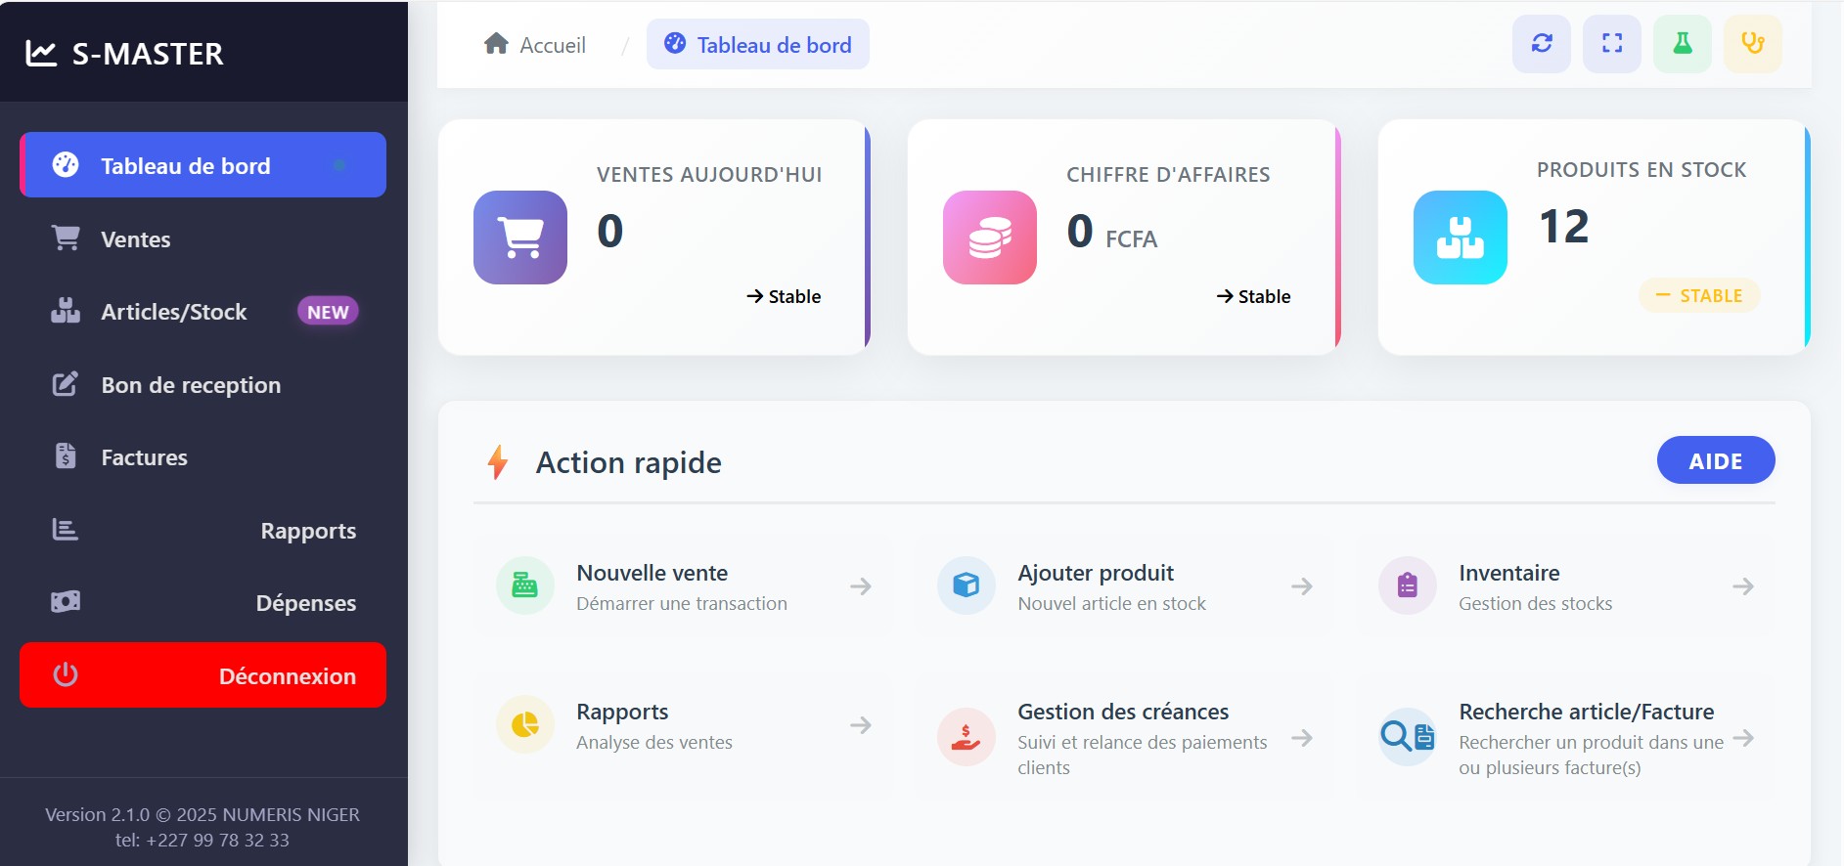The width and height of the screenshot is (1844, 866).
Task: Click the yellow stethoscope icon button
Action: 1753,43
